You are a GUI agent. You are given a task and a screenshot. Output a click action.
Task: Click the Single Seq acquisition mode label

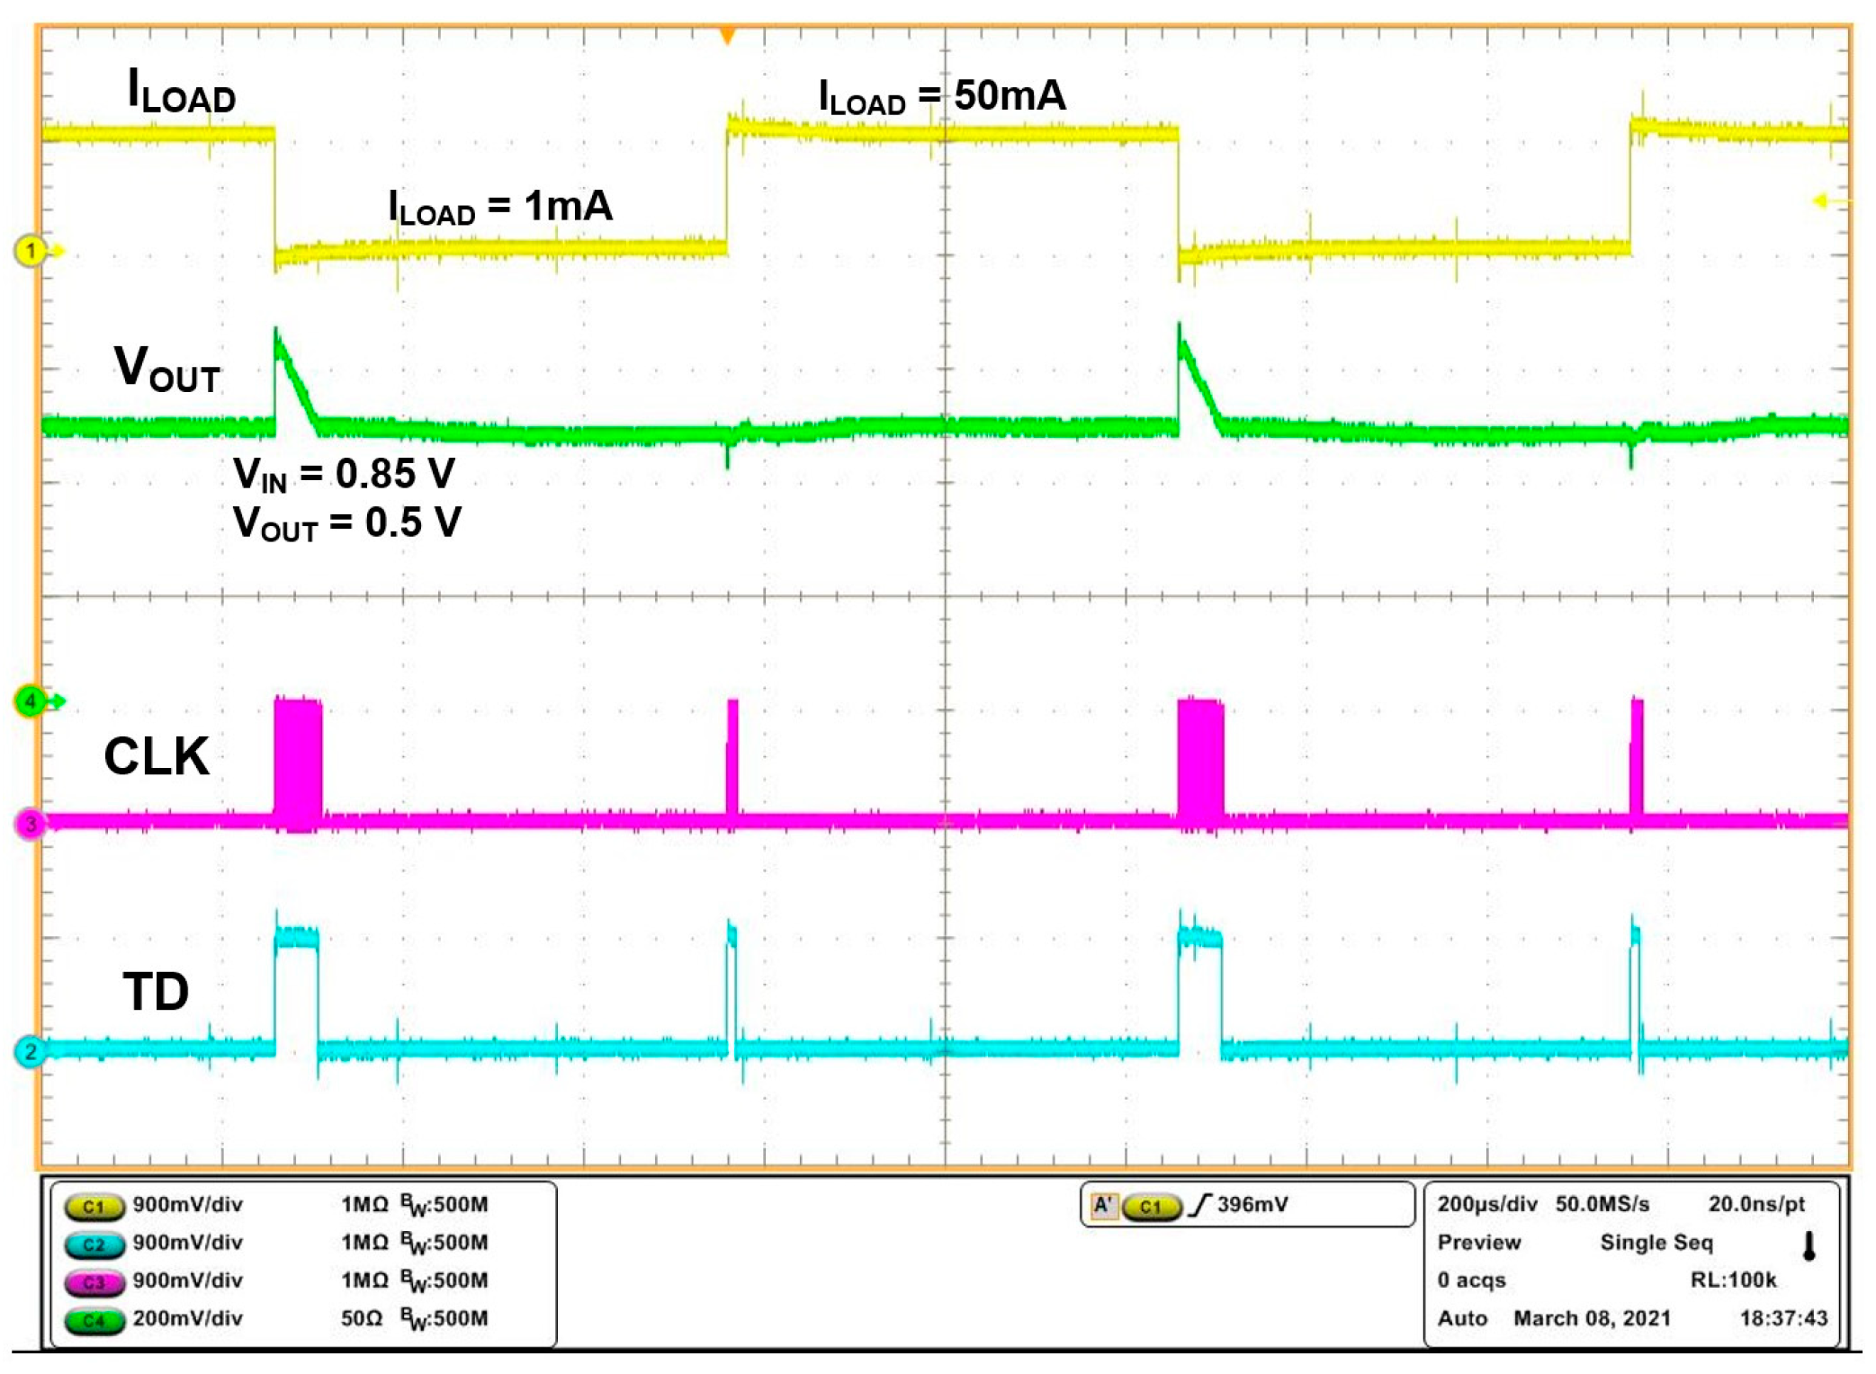pos(1656,1243)
